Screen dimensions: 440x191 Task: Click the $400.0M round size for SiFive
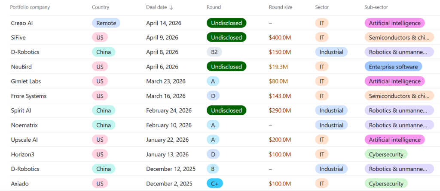280,38
